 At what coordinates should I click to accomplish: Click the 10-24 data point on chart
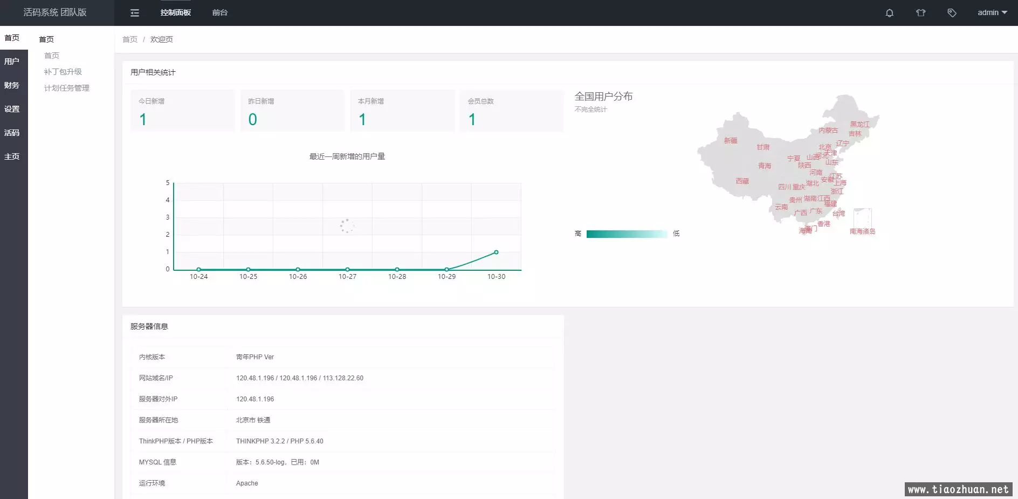(x=198, y=269)
